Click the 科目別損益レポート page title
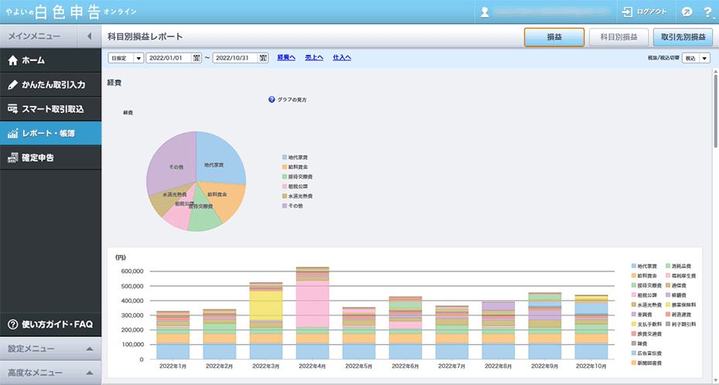The width and height of the screenshot is (719, 385). 145,36
